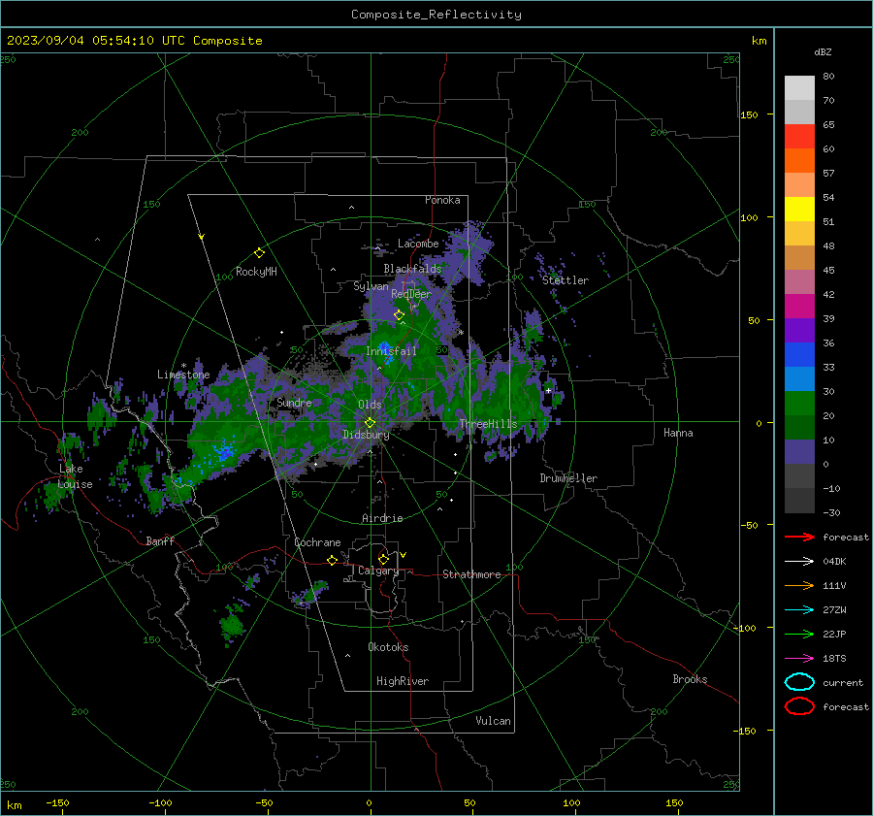This screenshot has height=816, width=873.
Task: Click the yellow diamond marker at RedDeer
Action: 399,315
